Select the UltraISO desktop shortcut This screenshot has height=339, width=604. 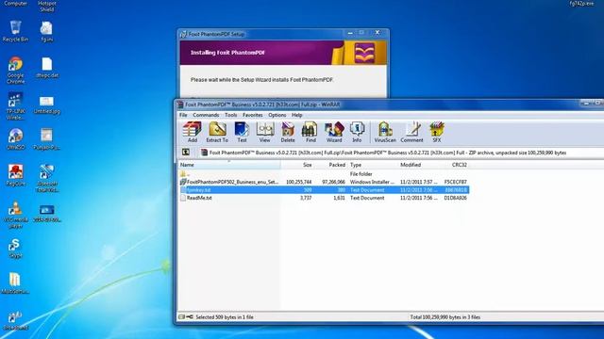[15, 139]
